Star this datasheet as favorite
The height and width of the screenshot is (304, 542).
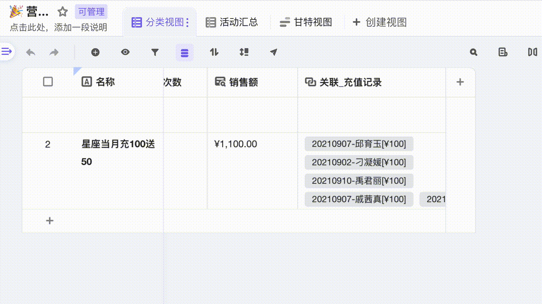click(63, 12)
